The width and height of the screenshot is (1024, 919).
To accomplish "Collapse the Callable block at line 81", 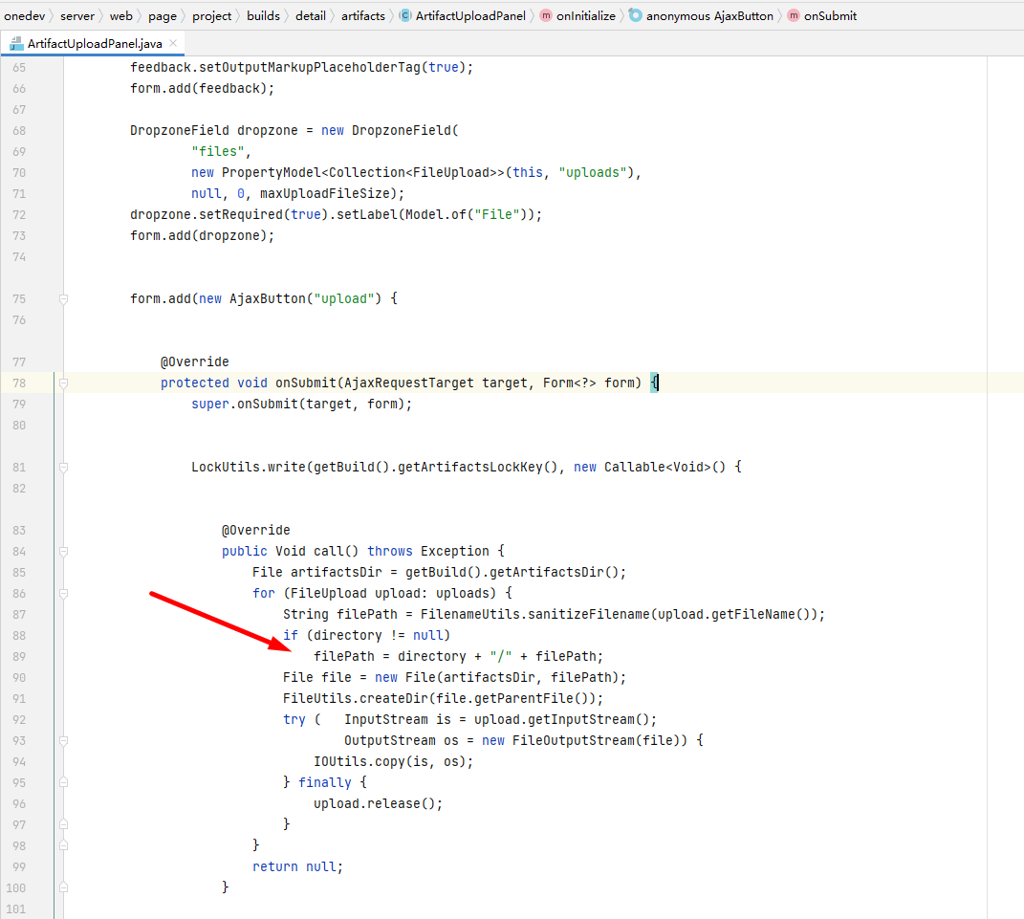I will (62, 467).
